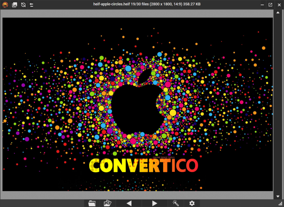This screenshot has height=207, width=284.
Task: Click the displayed Apple circles image
Action: pos(138,105)
